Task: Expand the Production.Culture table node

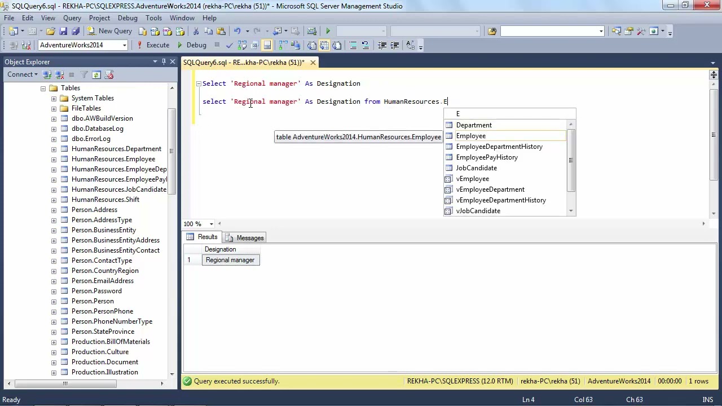Action: coord(54,352)
